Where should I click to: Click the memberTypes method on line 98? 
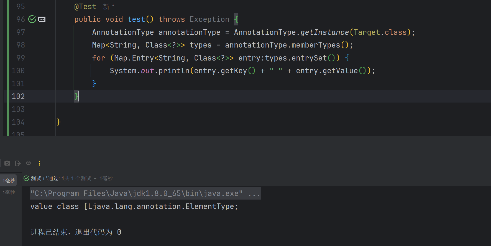coord(316,45)
